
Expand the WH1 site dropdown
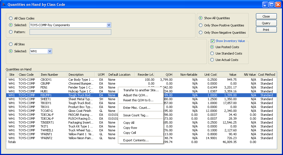(x=50, y=51)
